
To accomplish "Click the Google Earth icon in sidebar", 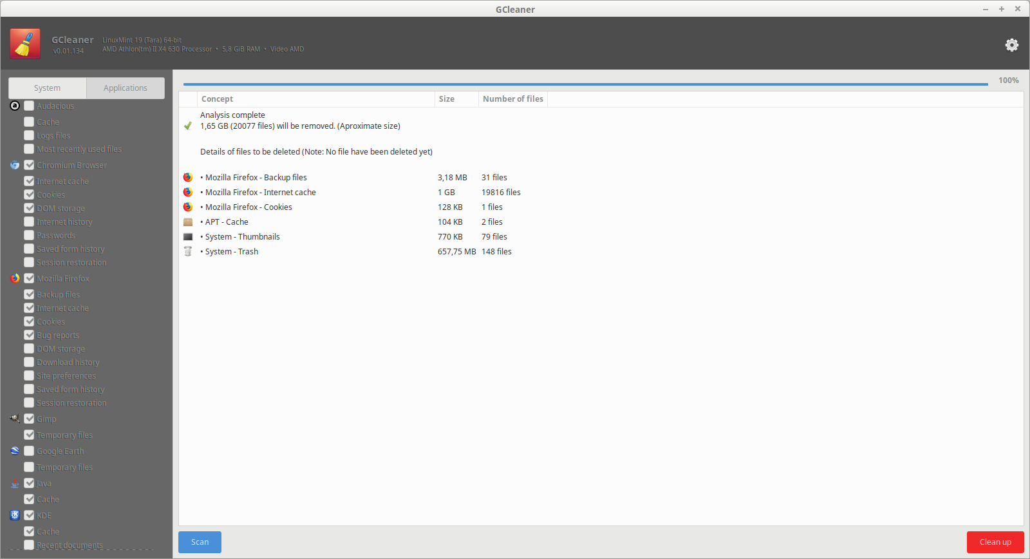I will pos(15,451).
